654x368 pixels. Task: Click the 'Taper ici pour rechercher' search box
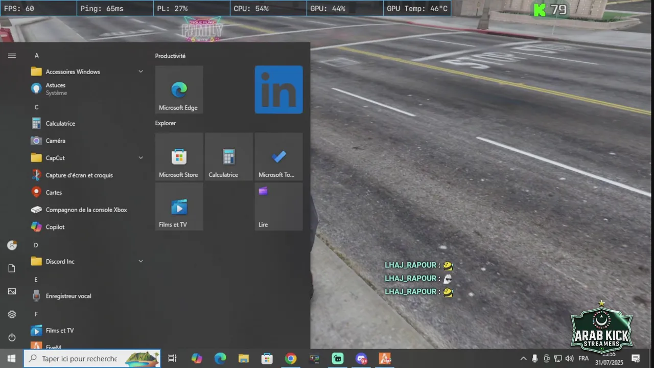(92, 358)
